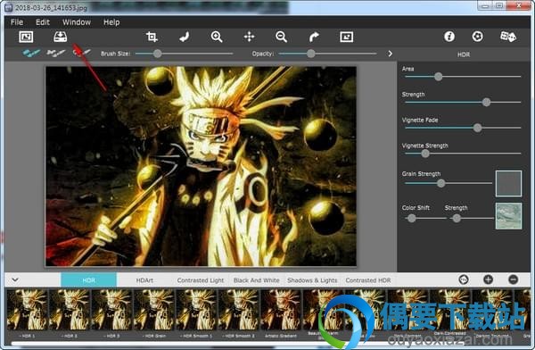Click the Strength slider handle below Area
The width and height of the screenshot is (535, 350).
486,102
